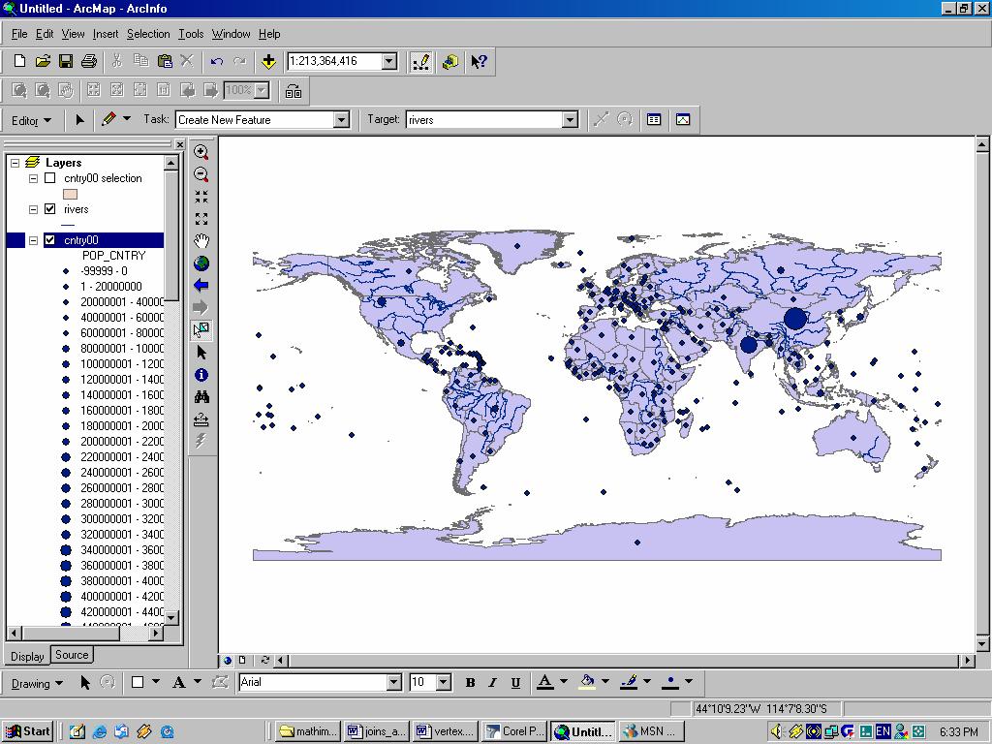This screenshot has width=992, height=744.
Task: Click the yellow Add Data button
Action: pyautogui.click(x=268, y=61)
